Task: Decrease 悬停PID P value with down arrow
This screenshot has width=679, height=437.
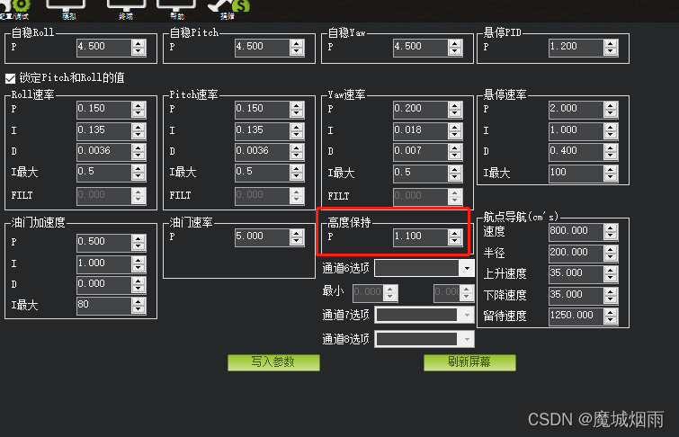Action: (x=611, y=51)
